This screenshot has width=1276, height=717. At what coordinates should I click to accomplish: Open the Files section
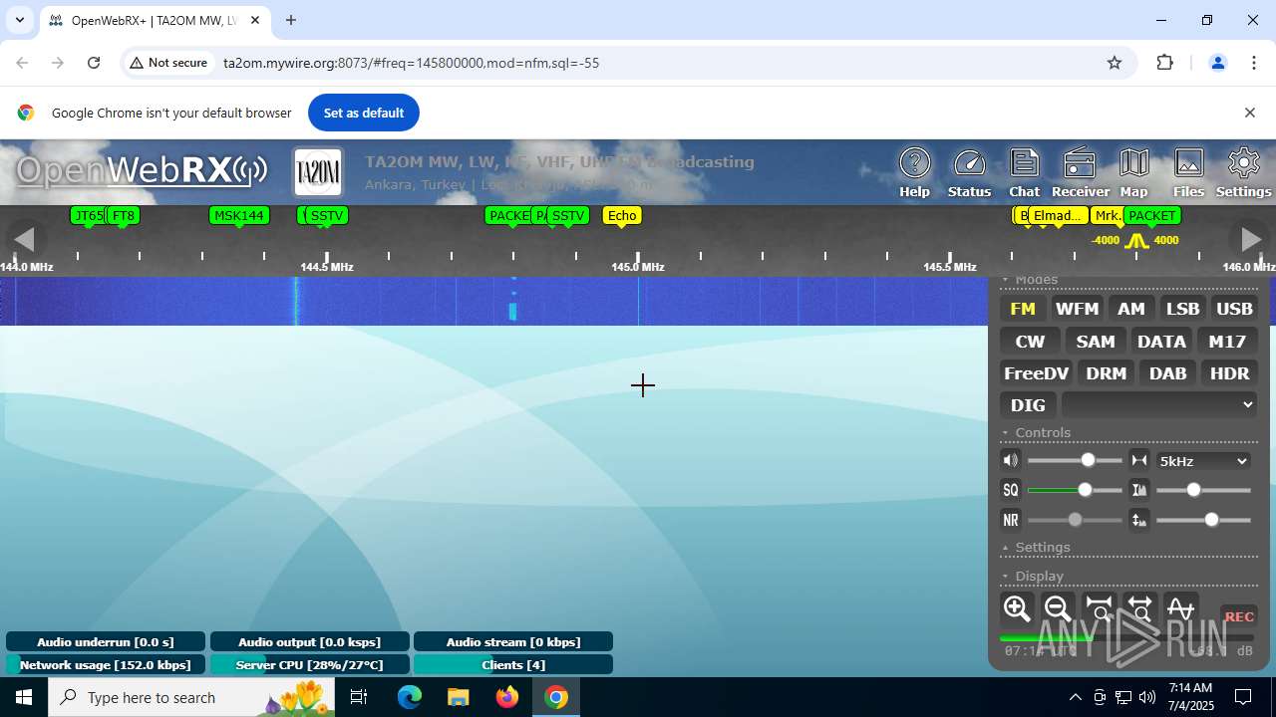tap(1188, 173)
